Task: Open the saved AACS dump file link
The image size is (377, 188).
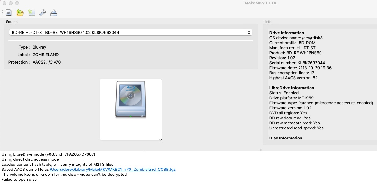Action: (x=113, y=170)
